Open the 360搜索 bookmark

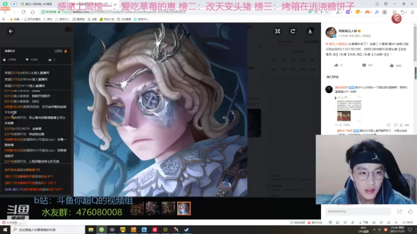coord(124,19)
